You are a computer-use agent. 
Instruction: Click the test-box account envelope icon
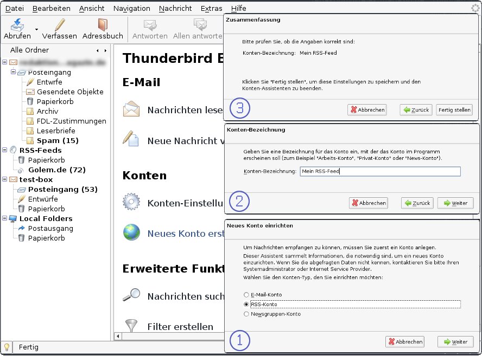coord(13,179)
